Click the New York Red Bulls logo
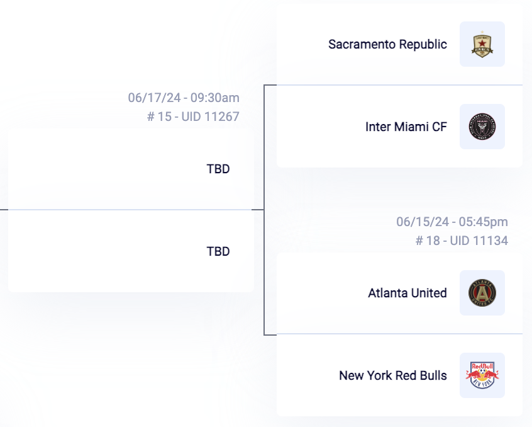 (482, 375)
